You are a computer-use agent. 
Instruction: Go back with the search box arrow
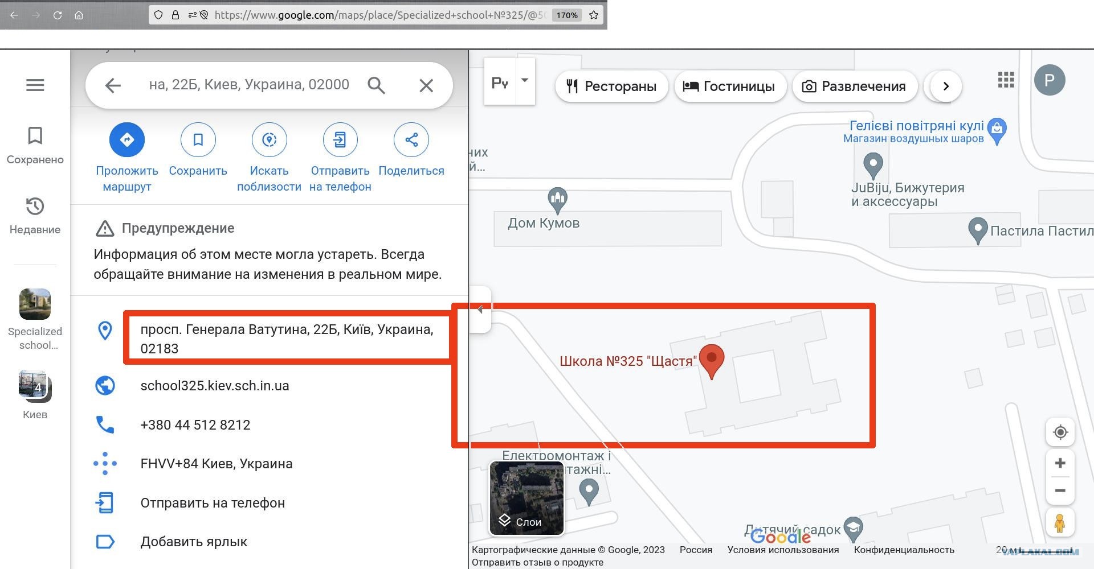tap(113, 85)
